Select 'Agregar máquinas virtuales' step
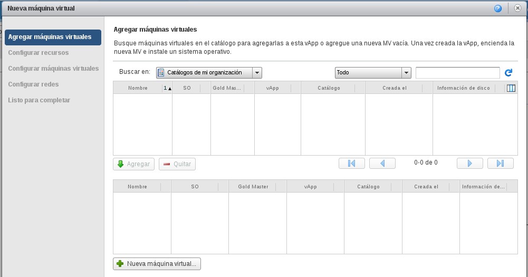The width and height of the screenshot is (528, 277). coord(53,37)
